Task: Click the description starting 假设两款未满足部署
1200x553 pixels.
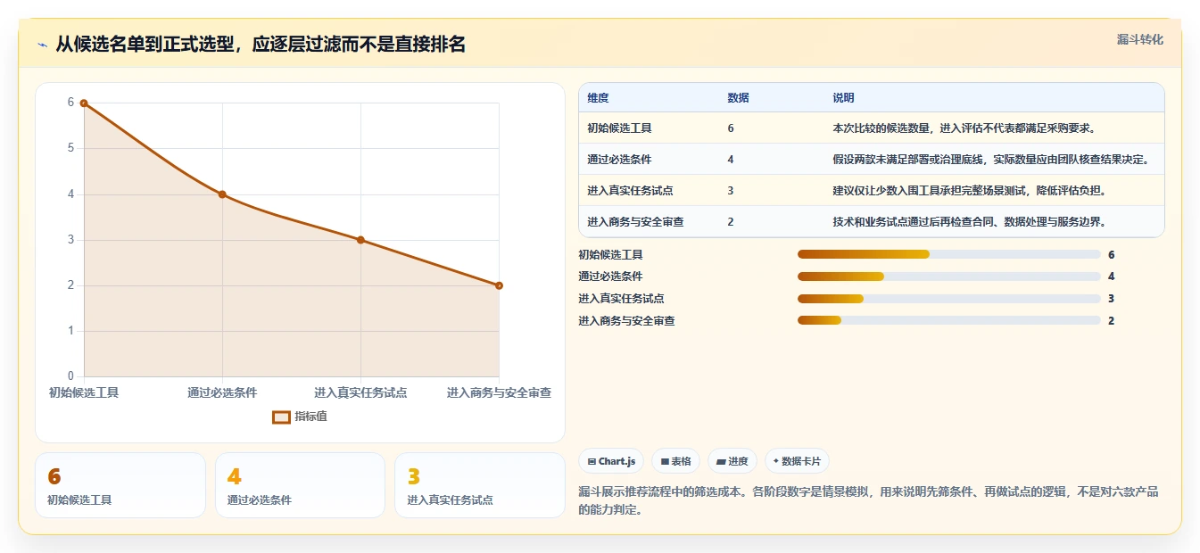Action: point(991,160)
